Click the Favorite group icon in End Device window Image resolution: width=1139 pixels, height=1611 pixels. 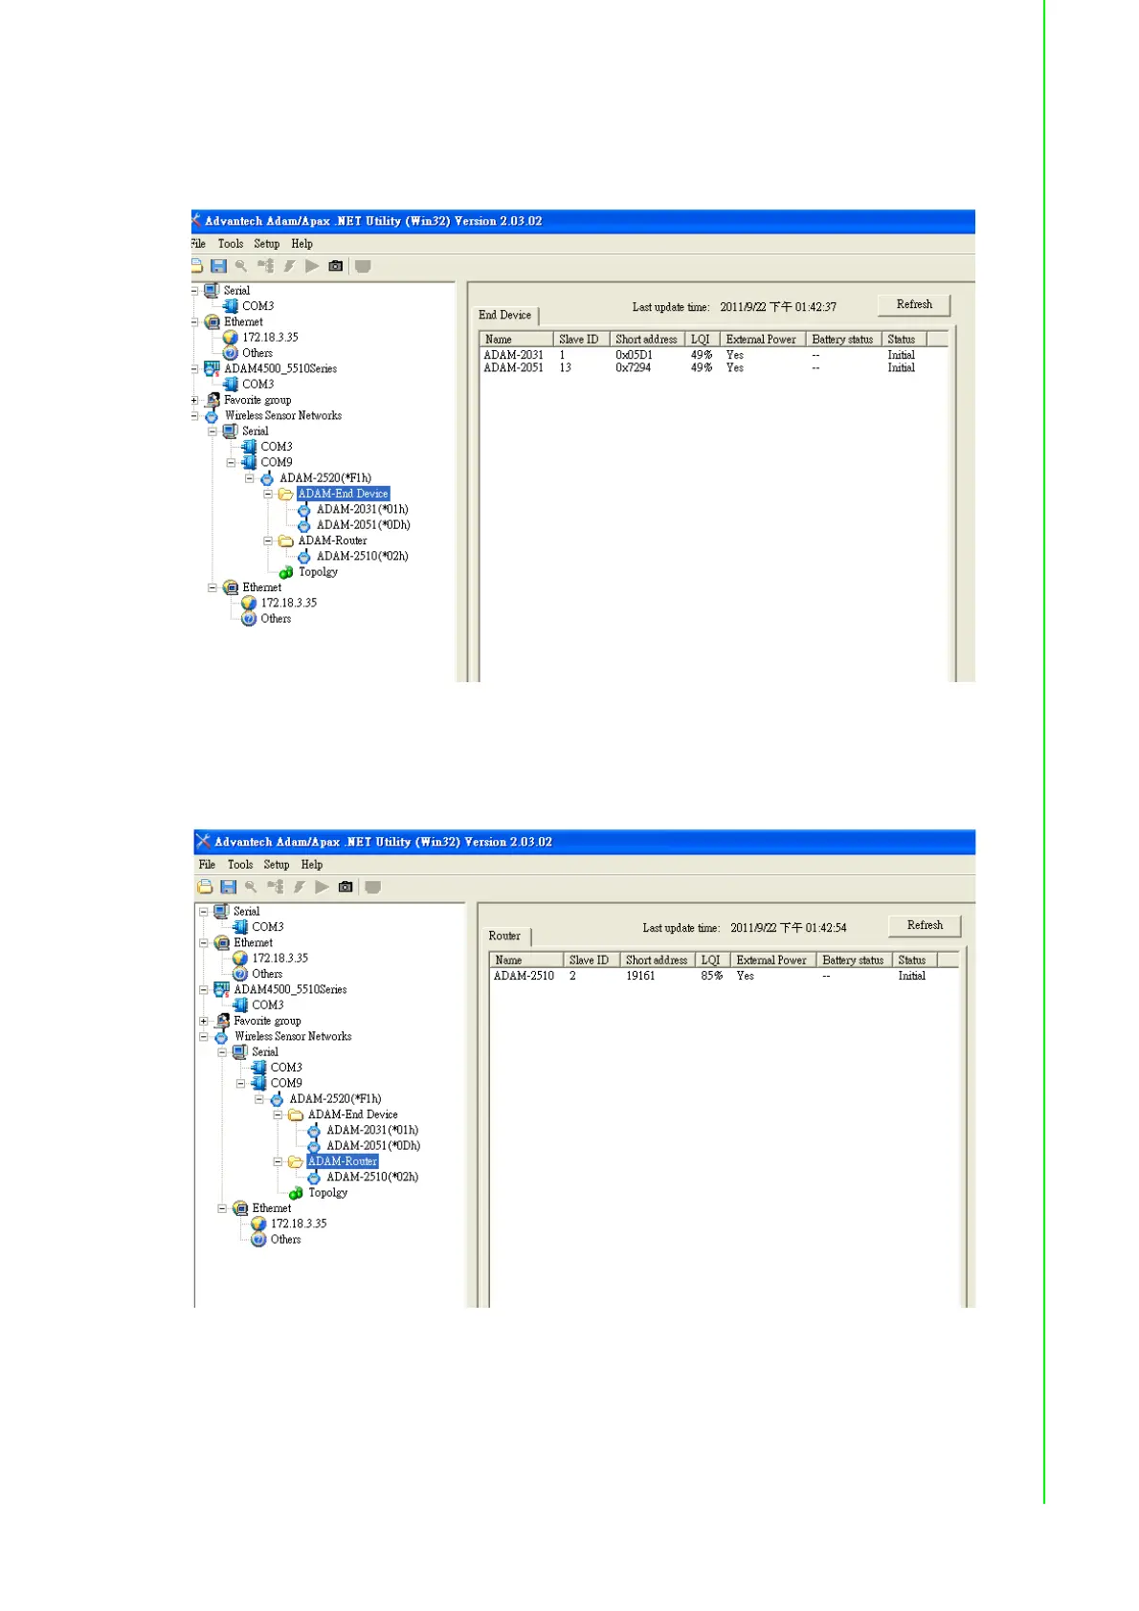point(212,400)
